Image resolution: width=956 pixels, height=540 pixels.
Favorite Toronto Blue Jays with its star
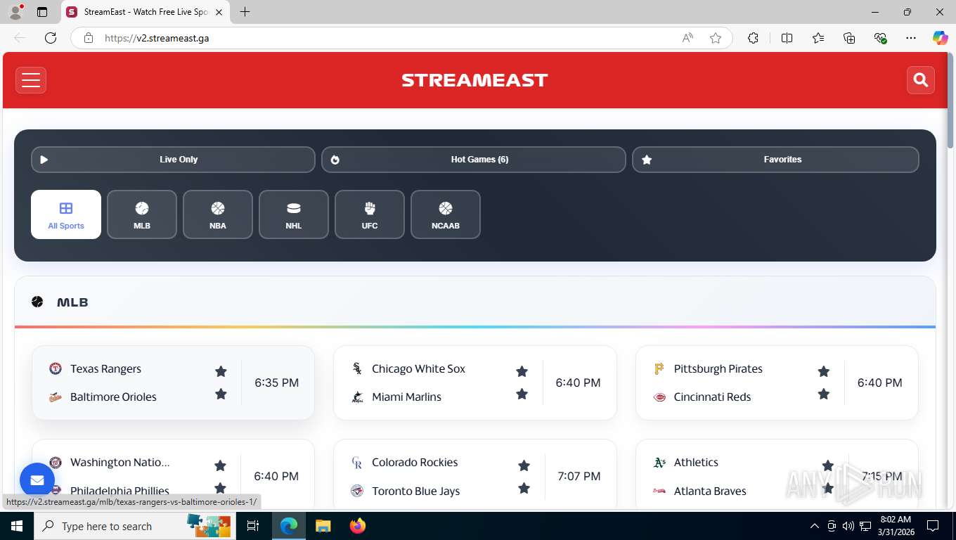[x=524, y=488]
